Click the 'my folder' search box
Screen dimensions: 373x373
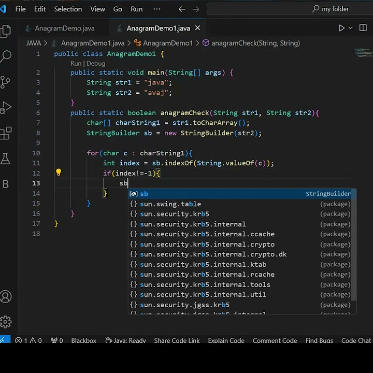click(290, 9)
